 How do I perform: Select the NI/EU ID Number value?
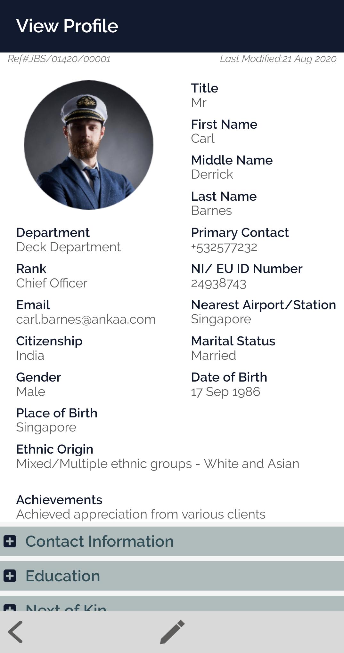click(218, 284)
